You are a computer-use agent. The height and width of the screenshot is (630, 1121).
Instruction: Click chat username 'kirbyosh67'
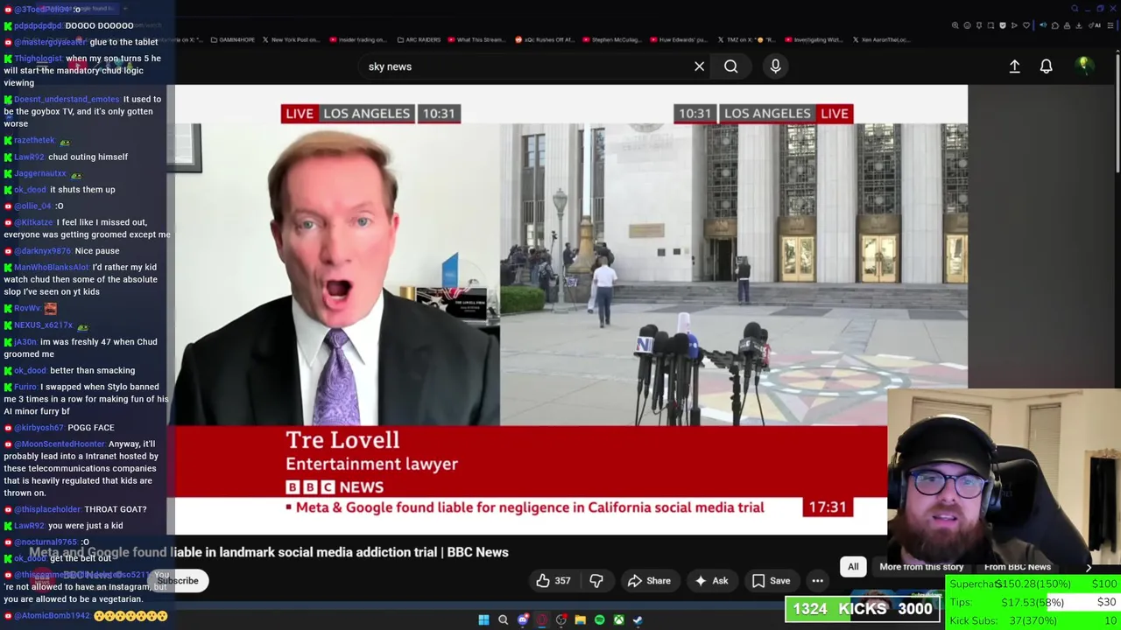point(39,428)
